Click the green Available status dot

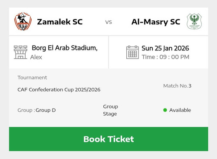pyautogui.click(x=165, y=110)
